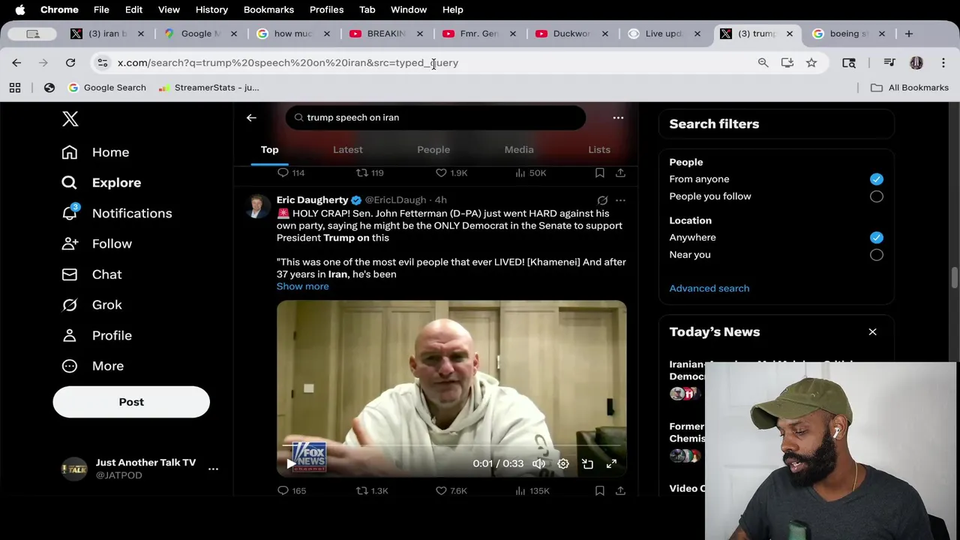Screen dimensions: 960x540
Task: Select From anyone radio option
Action: 876,179
